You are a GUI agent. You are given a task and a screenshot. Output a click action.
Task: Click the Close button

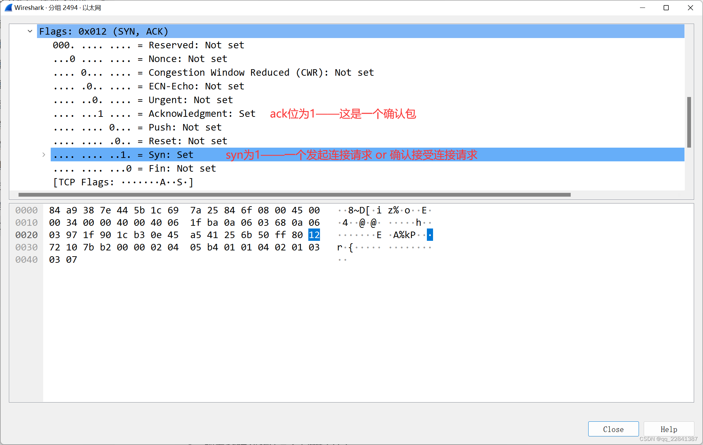tap(613, 429)
